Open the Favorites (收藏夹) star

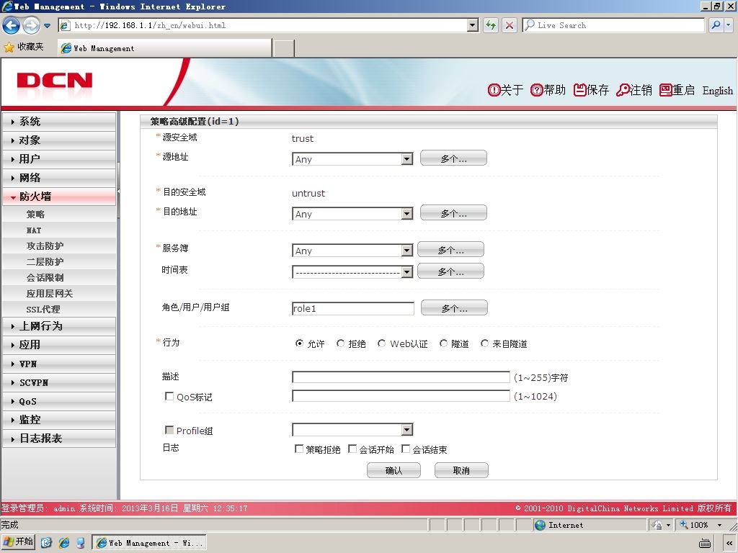[9, 47]
